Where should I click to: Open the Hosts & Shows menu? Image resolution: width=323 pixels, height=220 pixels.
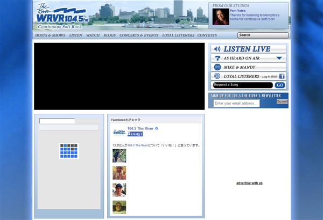click(x=50, y=35)
